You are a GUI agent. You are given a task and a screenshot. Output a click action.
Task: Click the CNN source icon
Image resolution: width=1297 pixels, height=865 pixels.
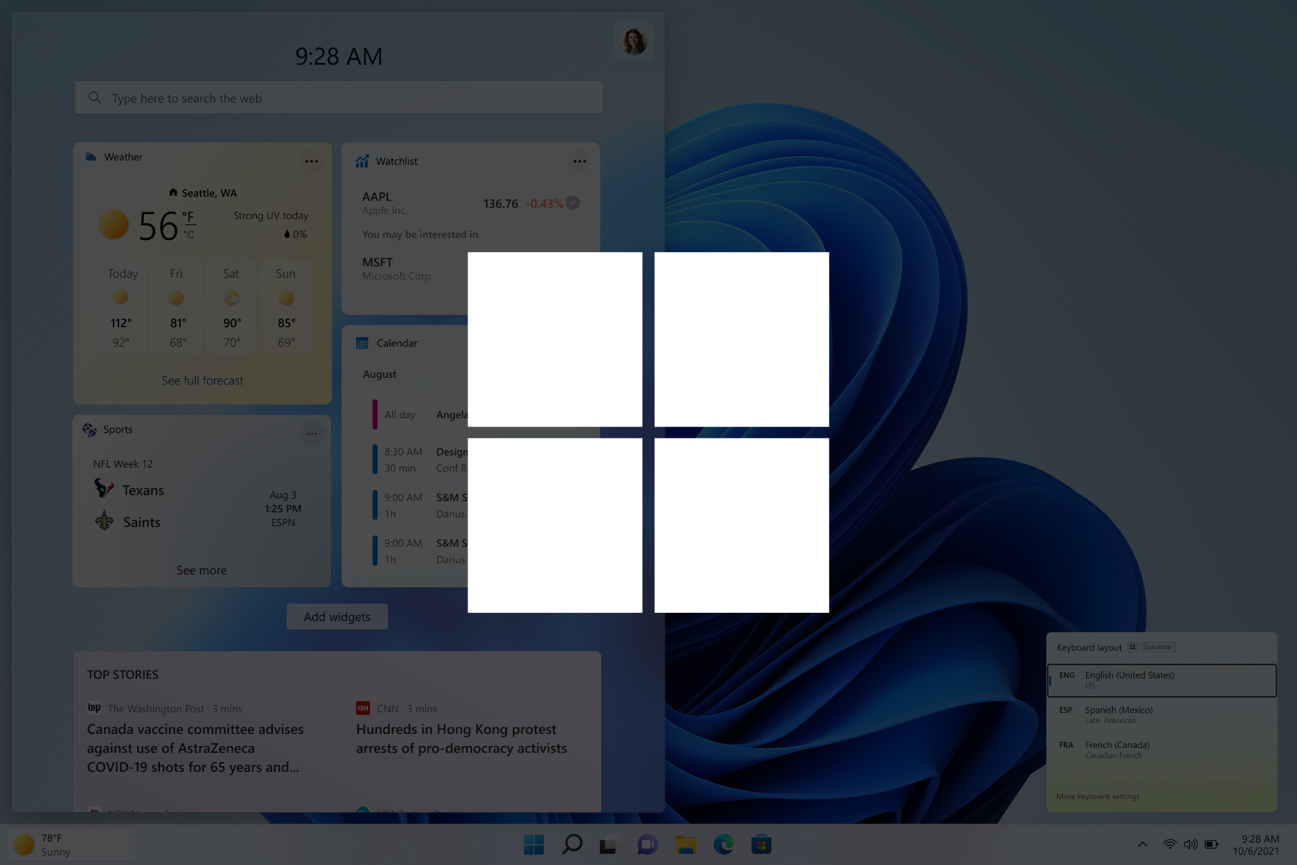coord(363,708)
